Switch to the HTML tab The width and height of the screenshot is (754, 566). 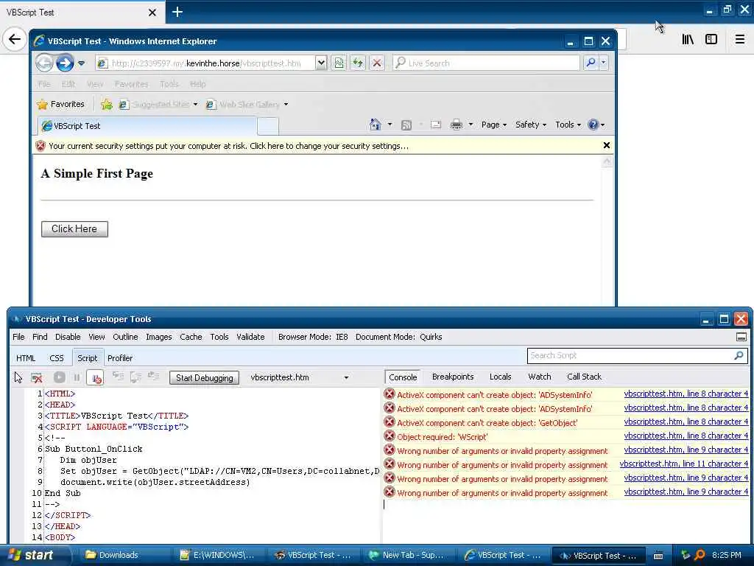26,358
